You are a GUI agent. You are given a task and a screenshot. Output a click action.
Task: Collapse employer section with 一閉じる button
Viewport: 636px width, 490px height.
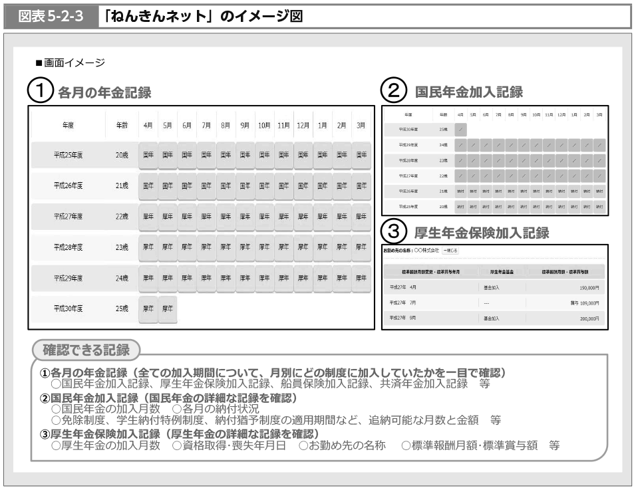(451, 251)
